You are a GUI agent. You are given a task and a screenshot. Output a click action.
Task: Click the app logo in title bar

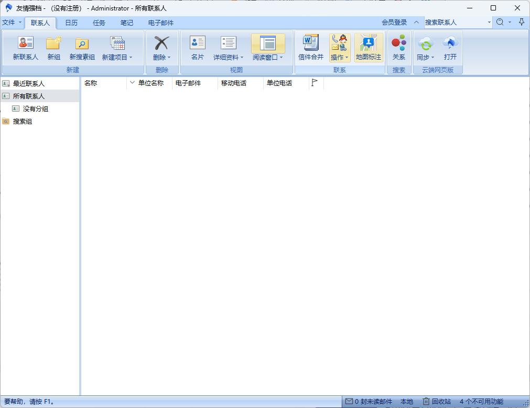(8, 8)
